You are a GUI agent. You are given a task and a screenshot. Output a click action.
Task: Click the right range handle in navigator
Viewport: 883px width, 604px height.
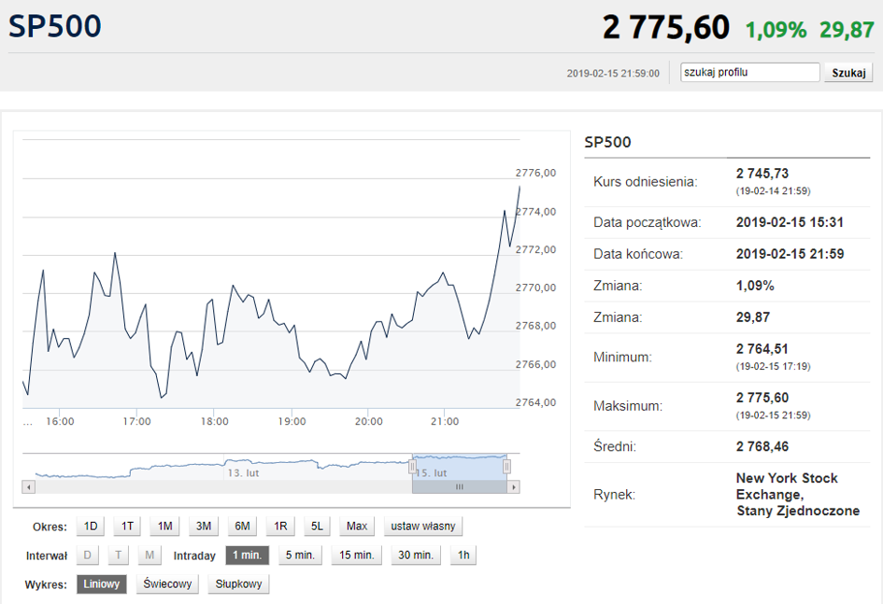[x=506, y=466]
